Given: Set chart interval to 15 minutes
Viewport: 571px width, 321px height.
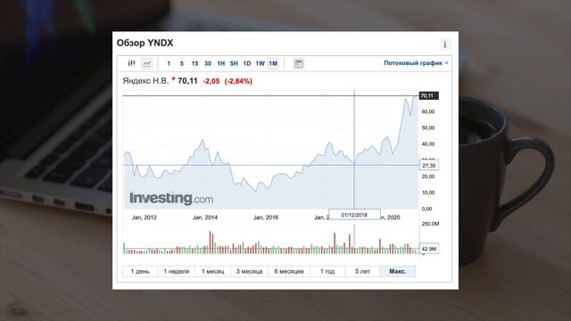Looking at the screenshot, I should pos(194,63).
